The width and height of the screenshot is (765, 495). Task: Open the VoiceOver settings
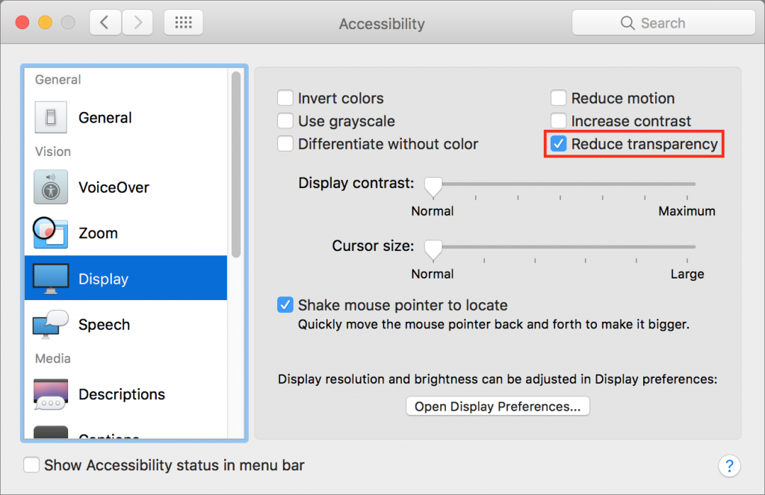[52, 187]
